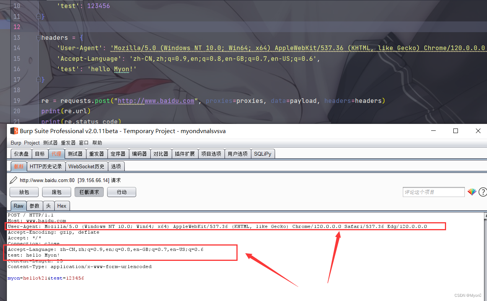Toggle the 拦截请求 intercept button
487x301 pixels.
(x=89, y=192)
